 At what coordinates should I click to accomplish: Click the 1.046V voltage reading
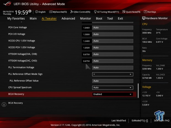click(x=87, y=28)
